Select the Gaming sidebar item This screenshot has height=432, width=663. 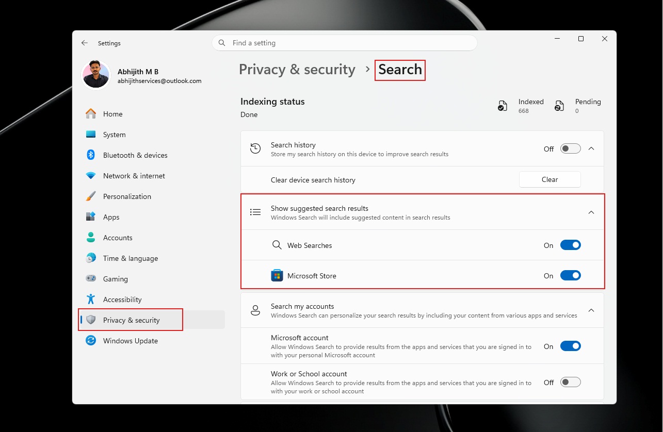click(x=153, y=279)
